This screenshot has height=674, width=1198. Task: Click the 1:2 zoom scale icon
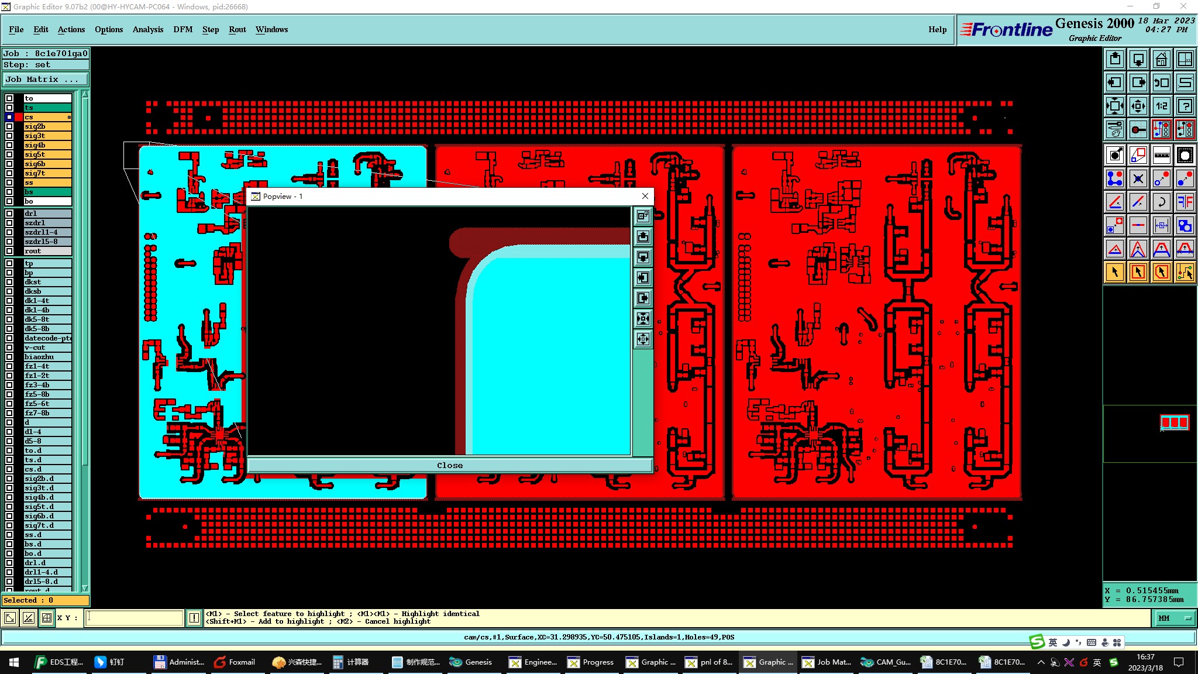click(1161, 106)
